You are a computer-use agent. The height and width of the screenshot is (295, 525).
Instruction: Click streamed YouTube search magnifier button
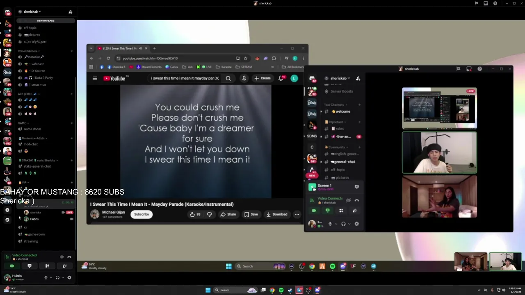pyautogui.click(x=228, y=78)
